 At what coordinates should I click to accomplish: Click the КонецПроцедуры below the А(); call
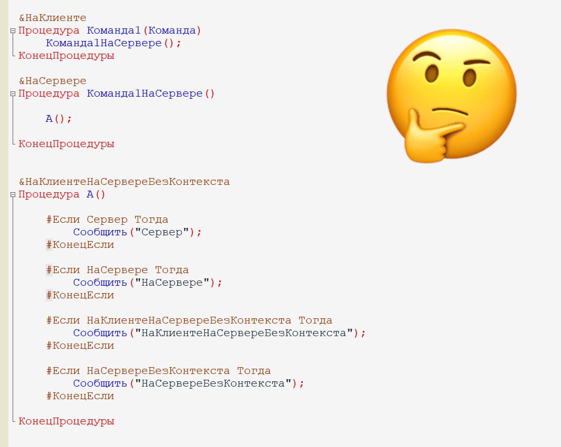[67, 144]
